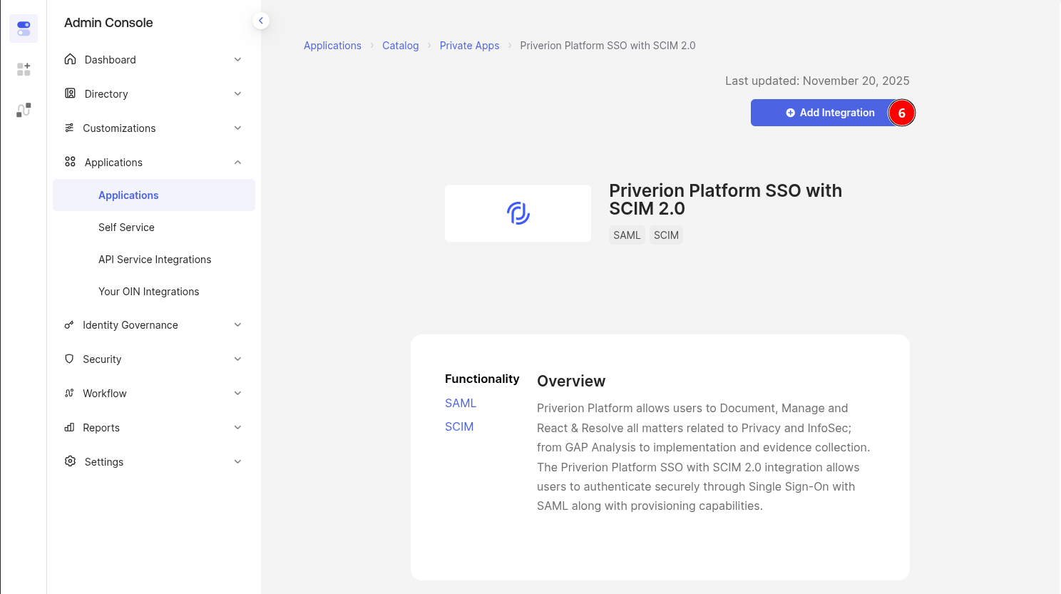Click the Reports chart icon
Screen dimensions: 1061x594
coord(69,427)
